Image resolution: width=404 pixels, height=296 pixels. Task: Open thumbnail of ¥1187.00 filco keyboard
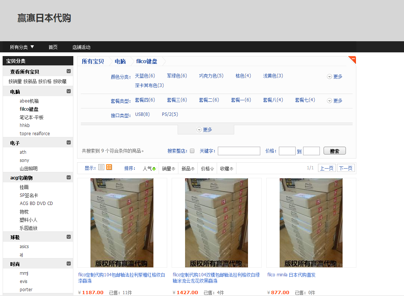122,223
